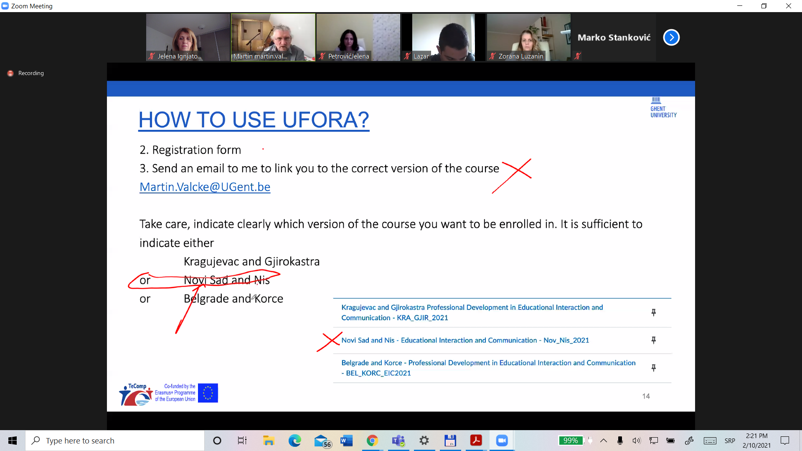The width and height of the screenshot is (802, 451).
Task: Open the clock showing 2:21 PM
Action: point(756,441)
